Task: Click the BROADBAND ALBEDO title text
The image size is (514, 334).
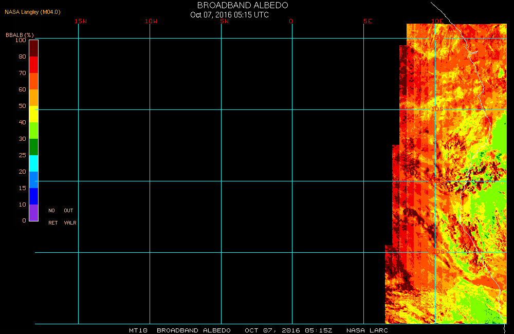Action: tap(243, 5)
